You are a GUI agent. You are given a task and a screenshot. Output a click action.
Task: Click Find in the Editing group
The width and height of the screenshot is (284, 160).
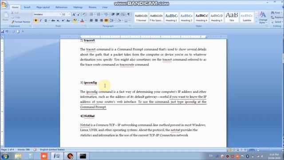tap(276, 13)
